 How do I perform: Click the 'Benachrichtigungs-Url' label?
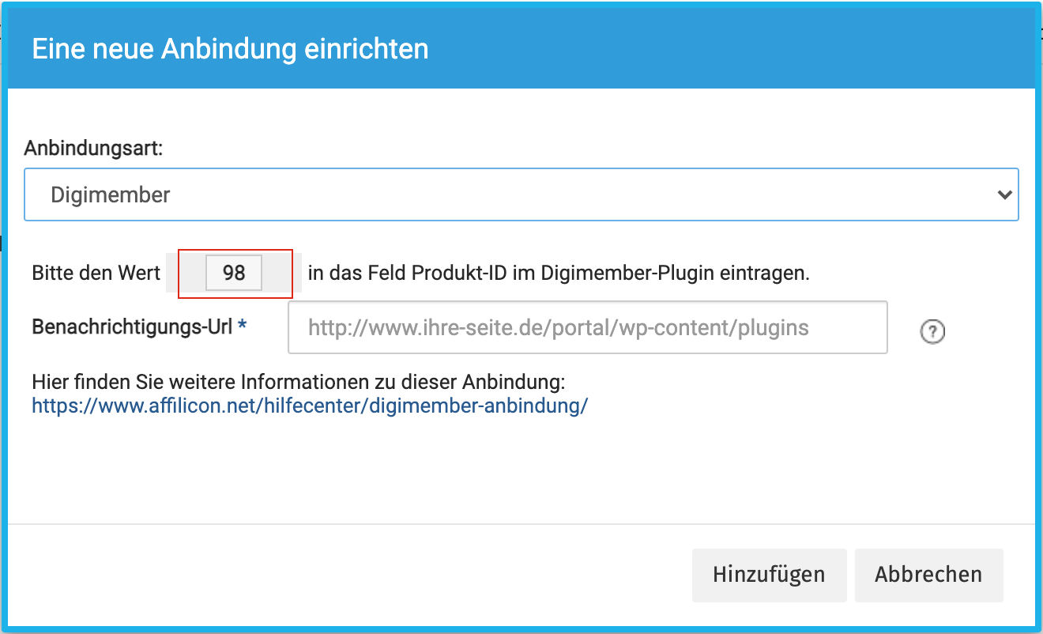(x=133, y=326)
